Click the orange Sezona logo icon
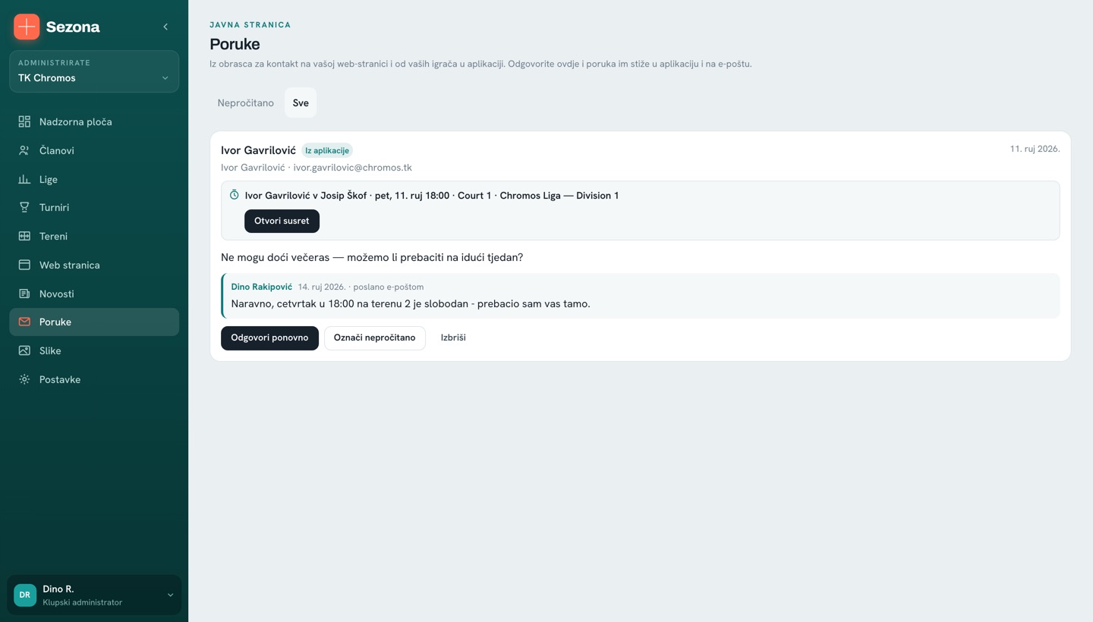1093x622 pixels. click(27, 27)
